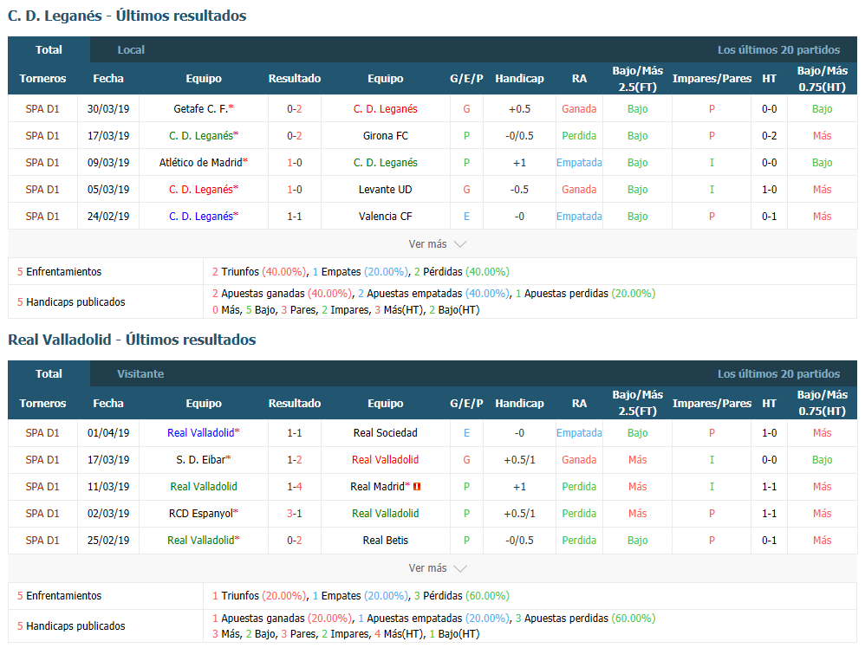
Task: Open Real Sociedad team link
Action: [385, 433]
